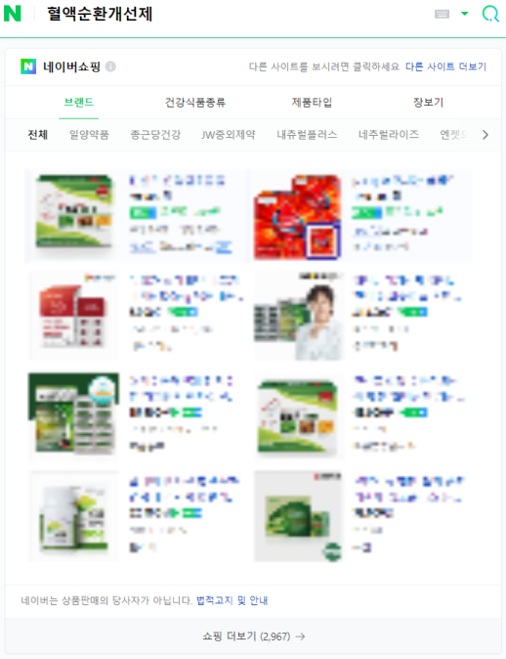Open the 법적고지 및 안내 link
506x659 pixels.
(232, 600)
